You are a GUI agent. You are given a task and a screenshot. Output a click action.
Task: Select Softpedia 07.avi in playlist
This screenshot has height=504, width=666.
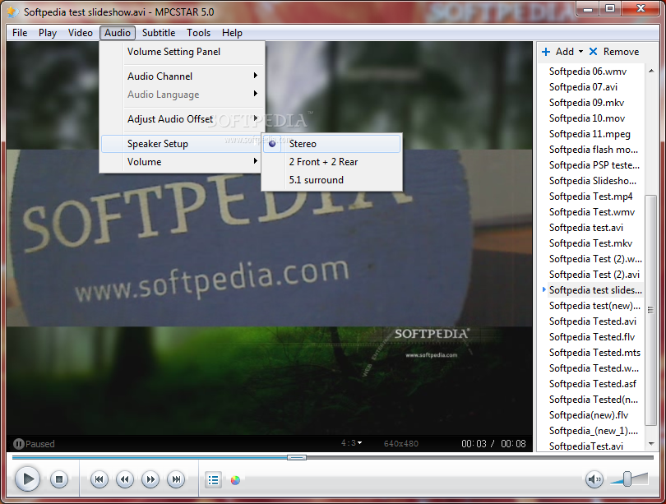click(583, 87)
